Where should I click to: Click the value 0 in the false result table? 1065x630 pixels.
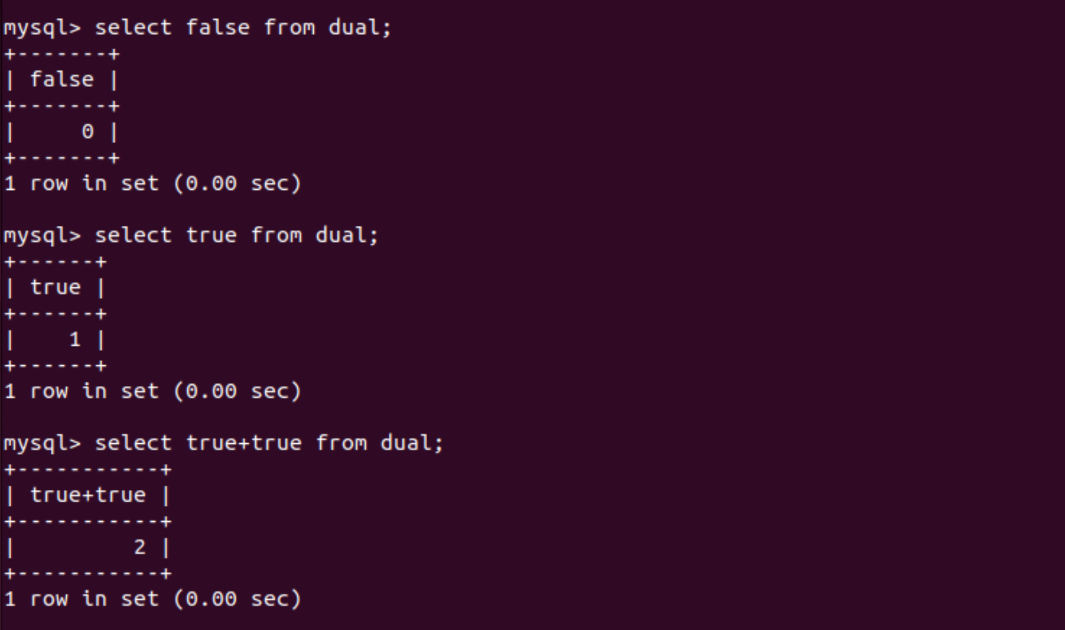[88, 132]
